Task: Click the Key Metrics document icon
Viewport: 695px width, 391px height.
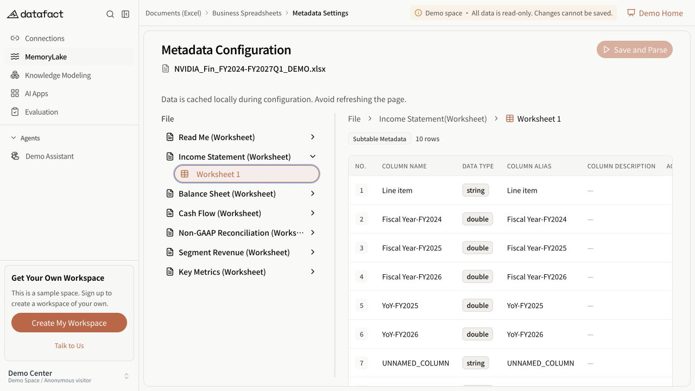Action: [x=170, y=272]
